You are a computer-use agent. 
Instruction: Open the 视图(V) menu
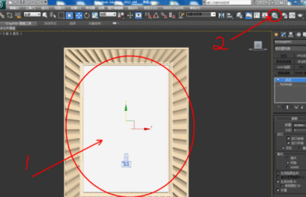pyautogui.click(x=60, y=8)
